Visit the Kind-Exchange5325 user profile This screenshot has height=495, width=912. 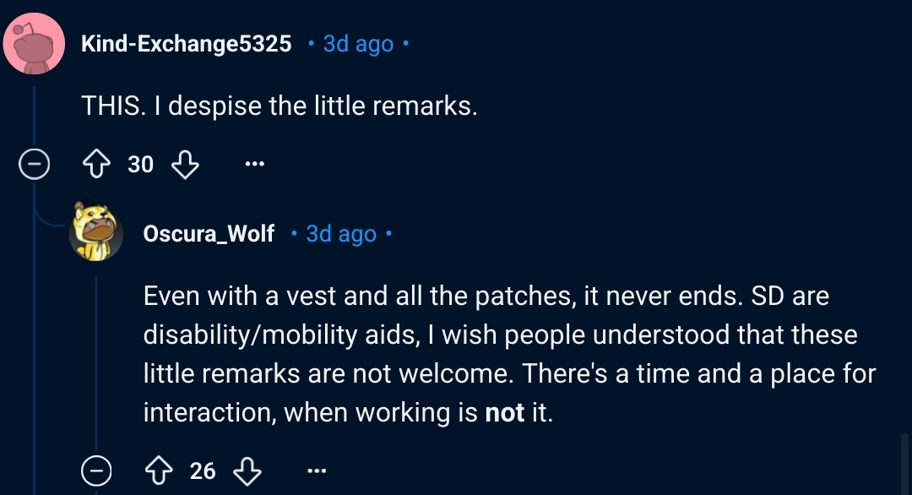pos(186,44)
